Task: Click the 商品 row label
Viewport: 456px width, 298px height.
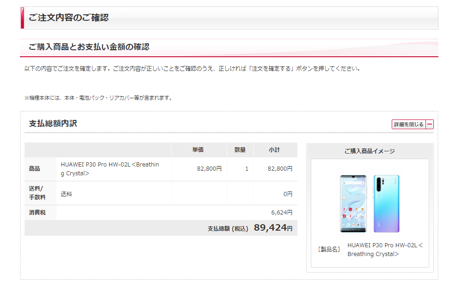Action: tap(34, 168)
